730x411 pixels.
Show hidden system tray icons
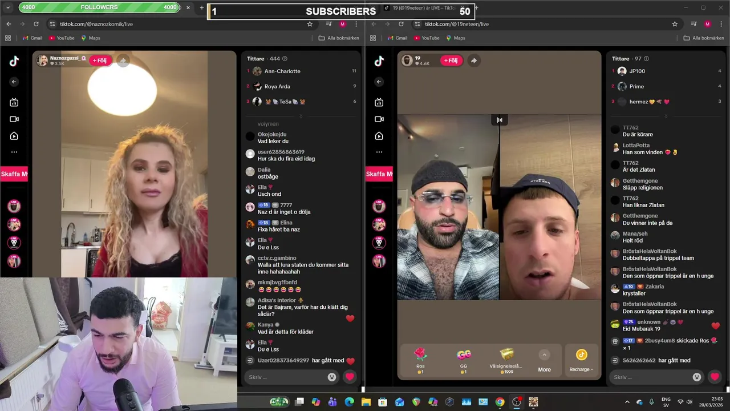pos(627,402)
